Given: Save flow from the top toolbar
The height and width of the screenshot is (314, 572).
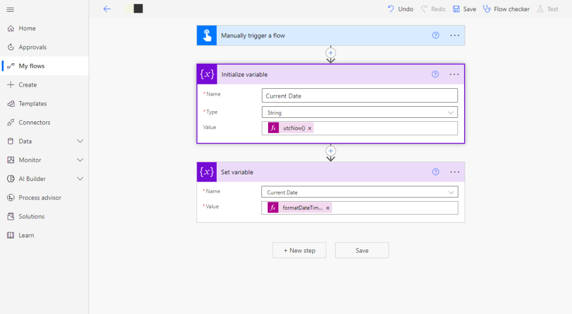Looking at the screenshot, I should tap(464, 9).
